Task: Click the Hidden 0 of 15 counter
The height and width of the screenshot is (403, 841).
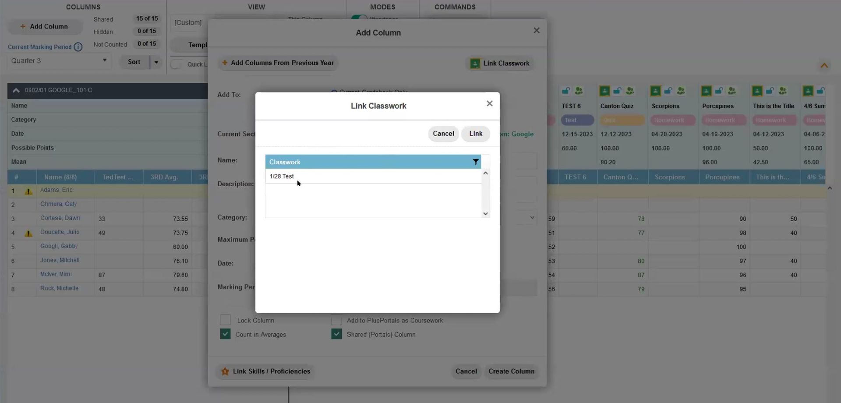Action: (x=147, y=31)
